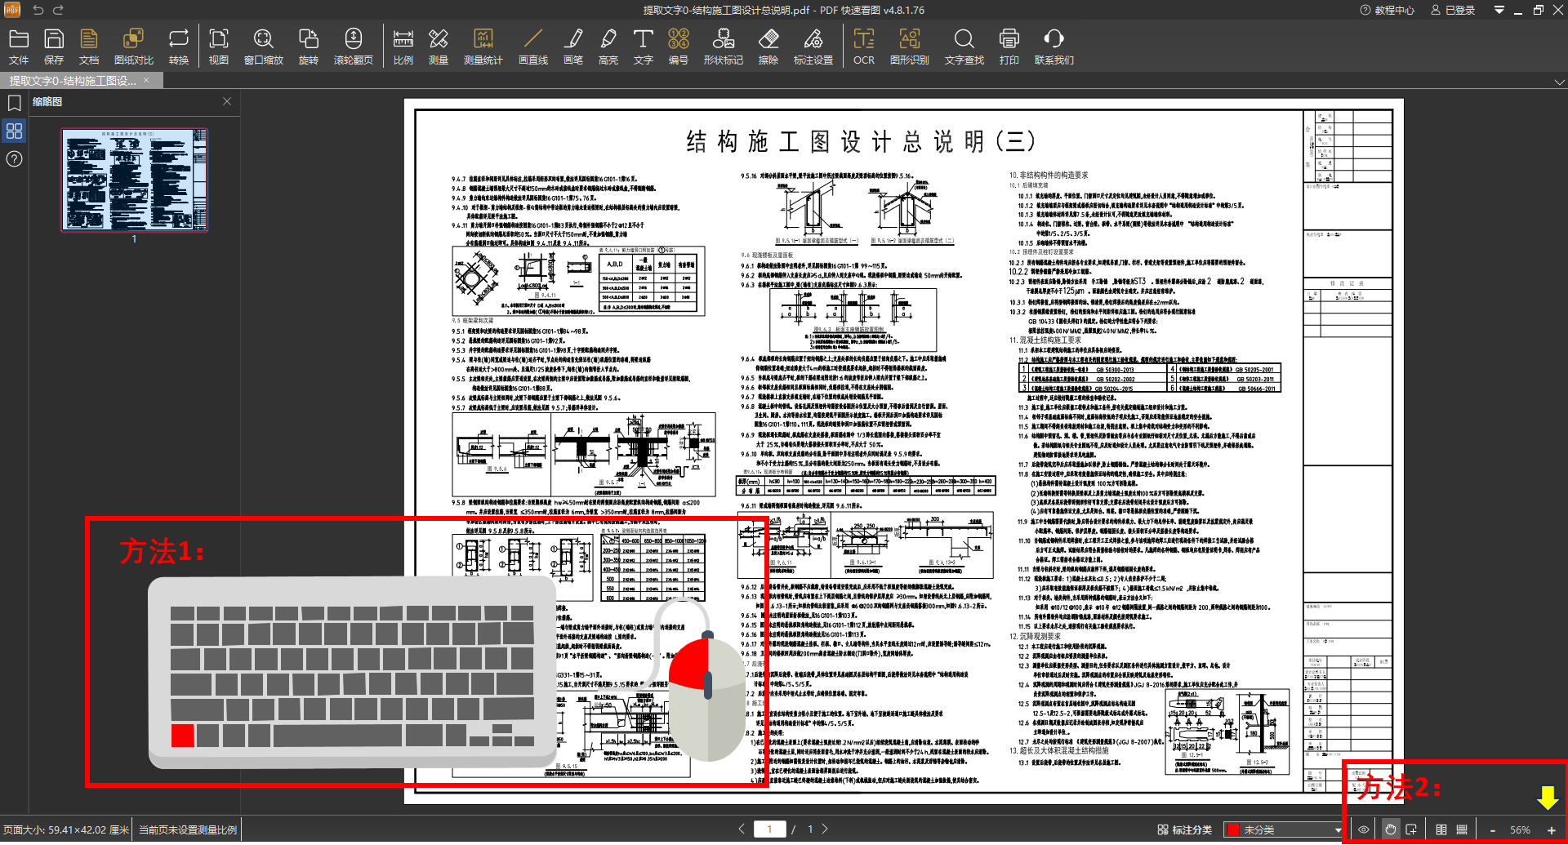Open the 未分类 annotation category dropdown

tap(1283, 829)
